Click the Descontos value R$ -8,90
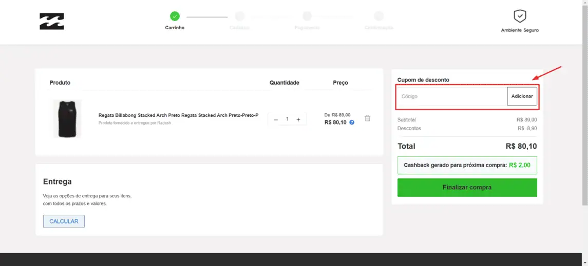 click(527, 128)
